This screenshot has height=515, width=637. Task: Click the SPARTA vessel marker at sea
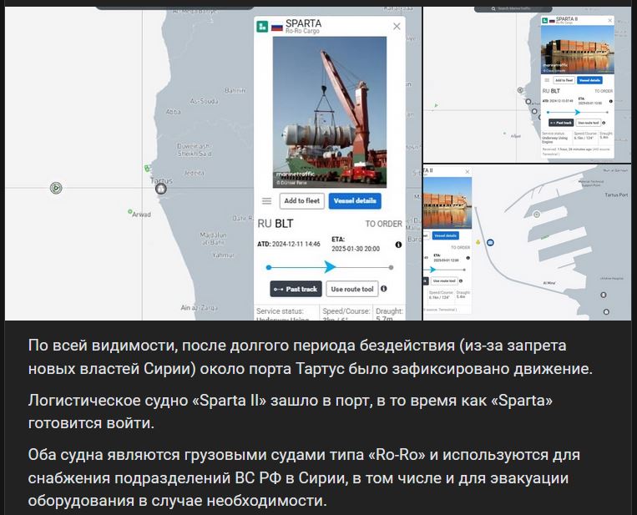pos(56,188)
